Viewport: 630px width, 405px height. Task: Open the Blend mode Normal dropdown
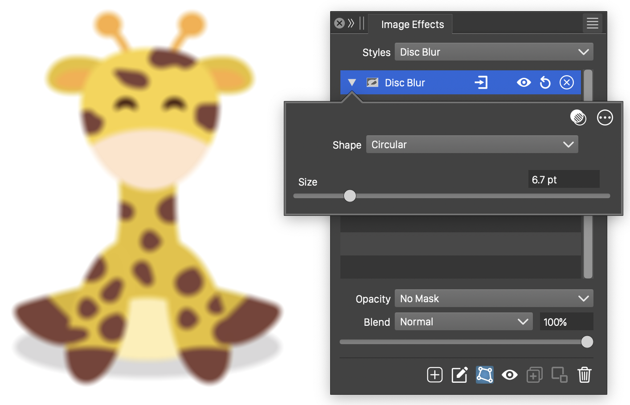tap(463, 322)
